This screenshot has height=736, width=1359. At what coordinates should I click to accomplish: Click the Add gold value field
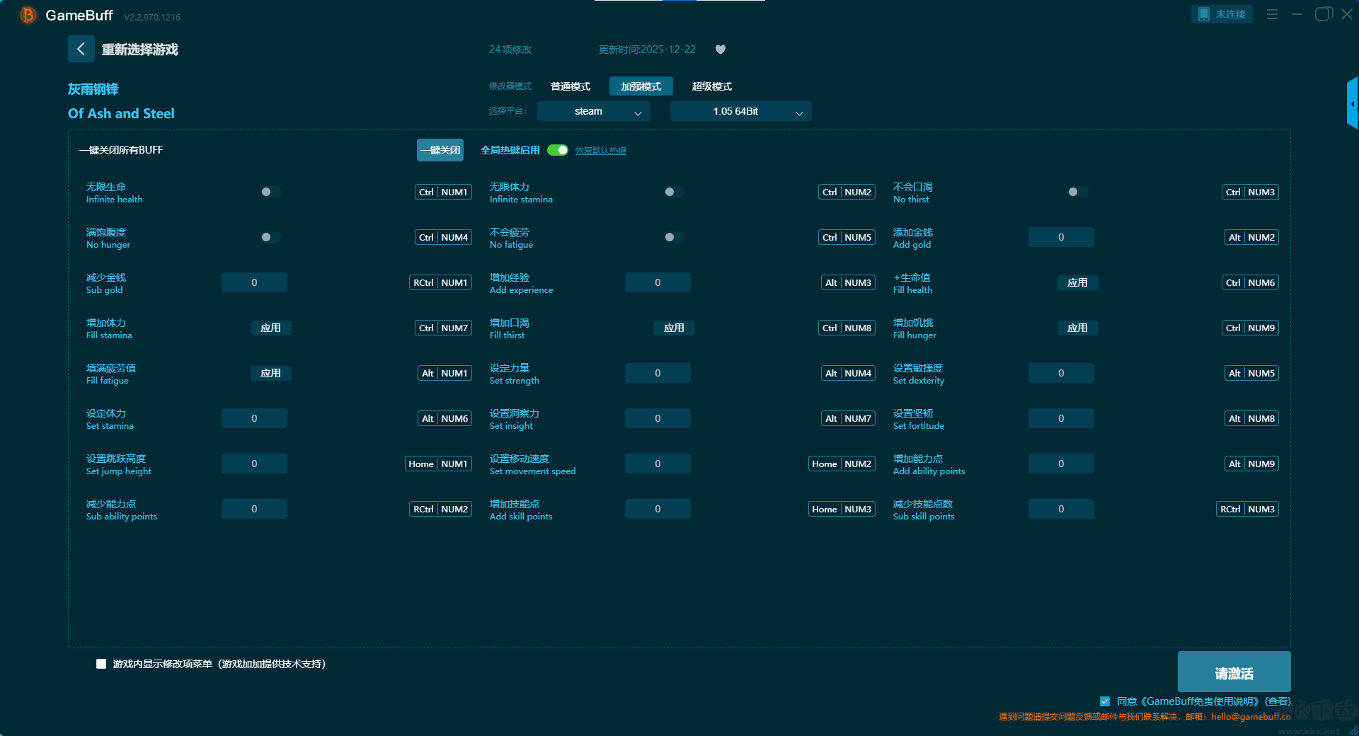click(x=1060, y=237)
